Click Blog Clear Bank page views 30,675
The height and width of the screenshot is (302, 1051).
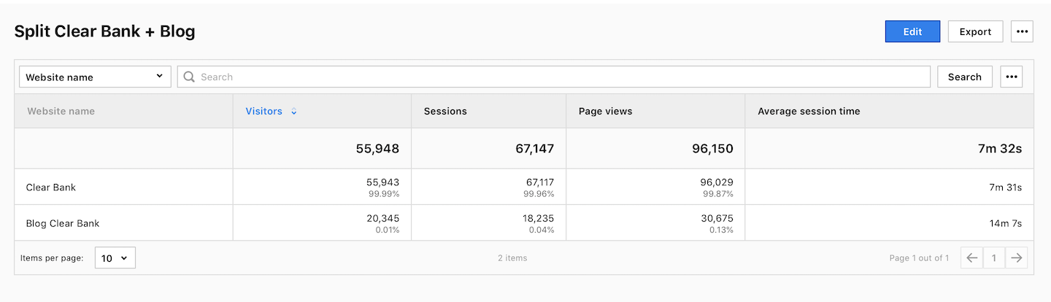pos(717,218)
